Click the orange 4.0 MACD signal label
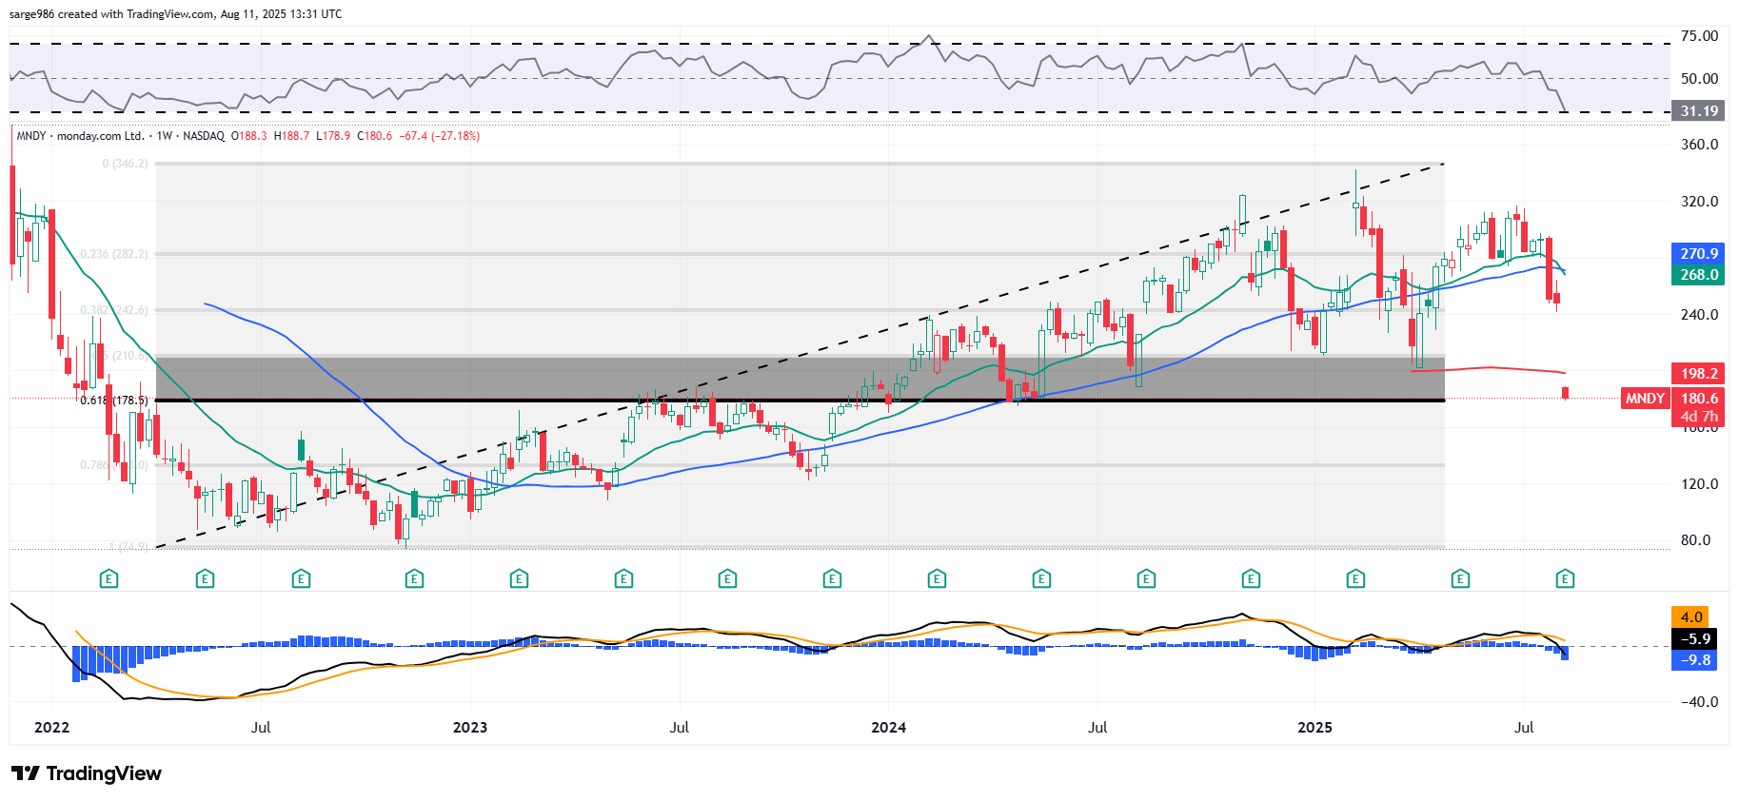Image resolution: width=1739 pixels, height=802 pixels. pyautogui.click(x=1691, y=617)
